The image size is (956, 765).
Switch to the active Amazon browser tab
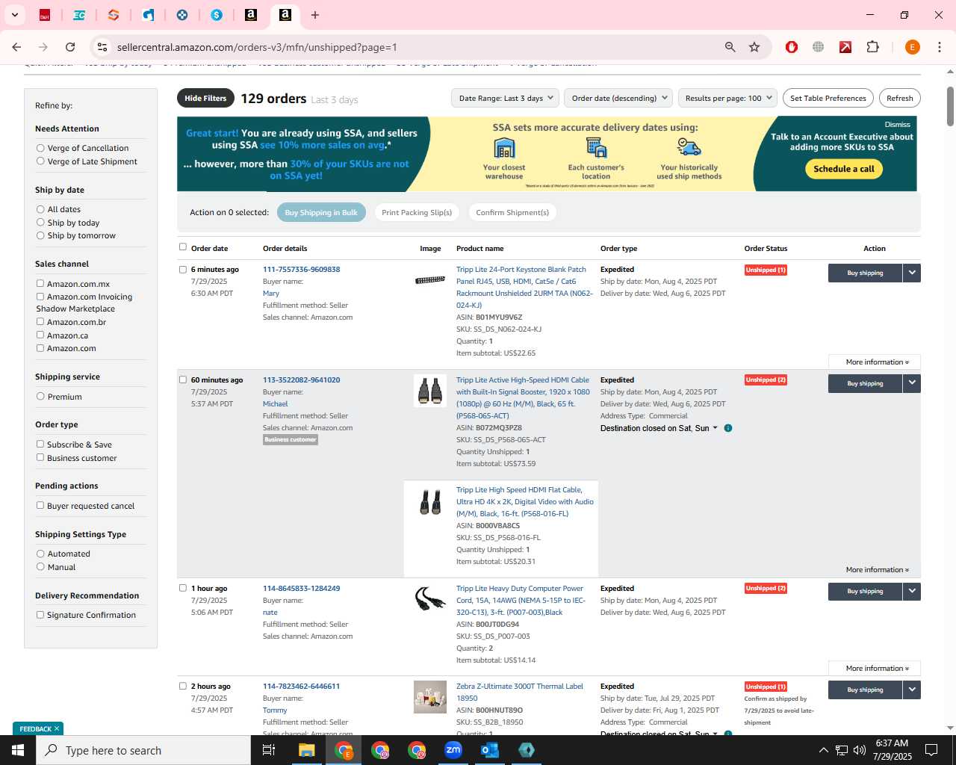(x=285, y=15)
